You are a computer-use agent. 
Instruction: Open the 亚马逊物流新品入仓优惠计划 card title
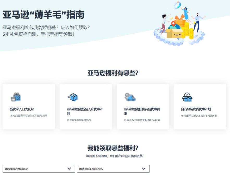[85, 111]
